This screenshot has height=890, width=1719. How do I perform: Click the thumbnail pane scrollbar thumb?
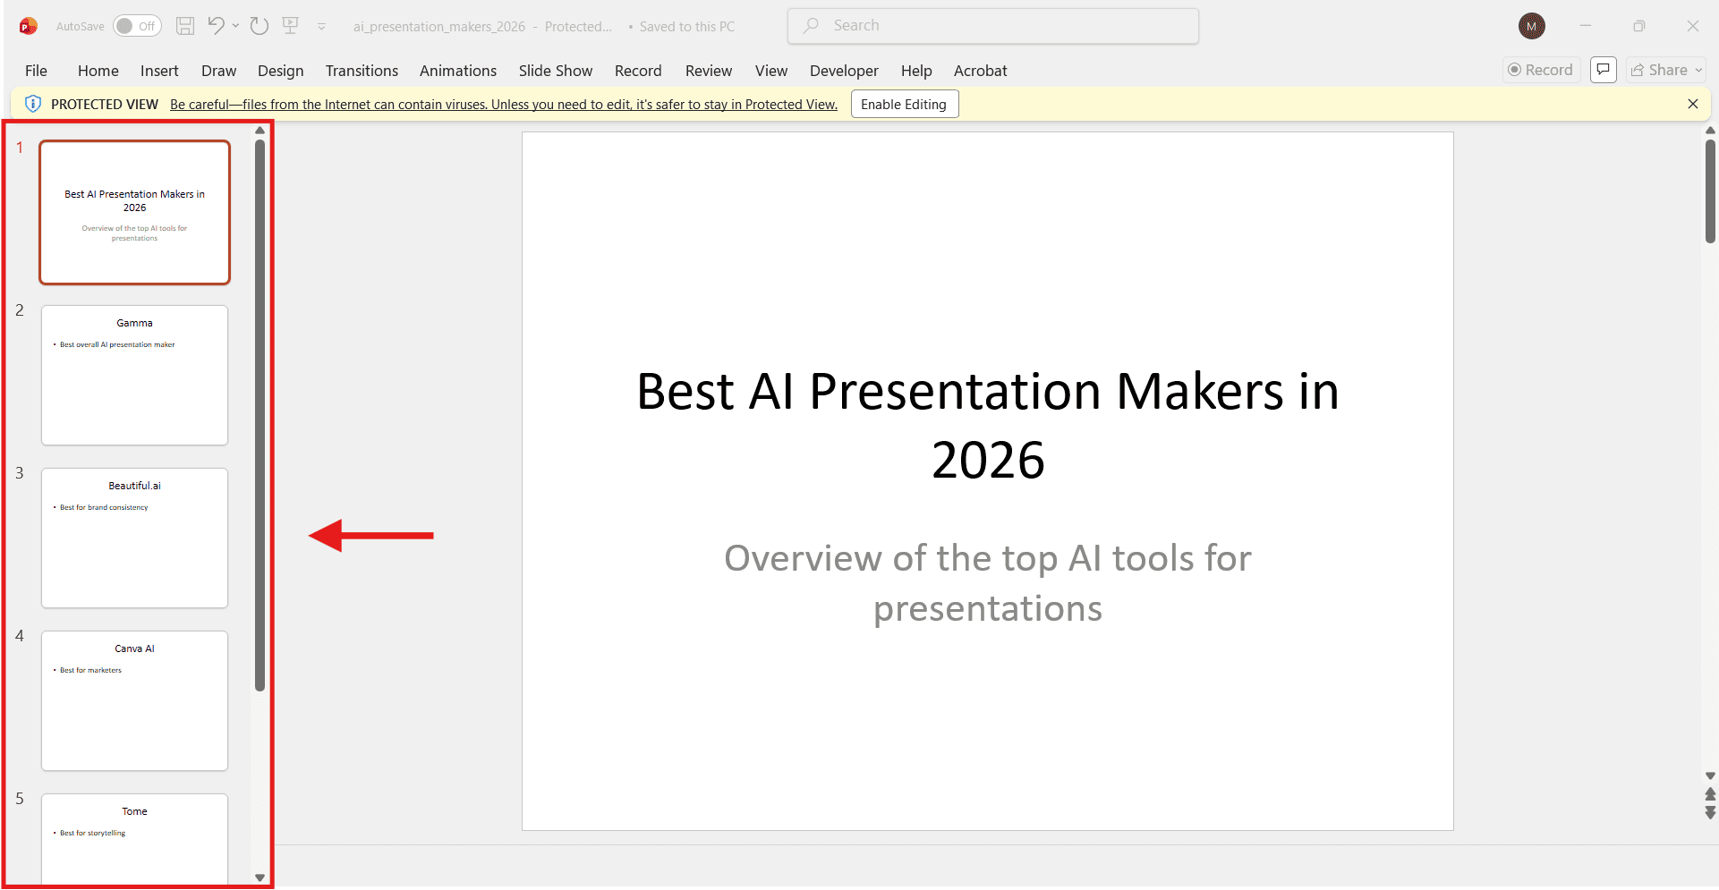(260, 415)
